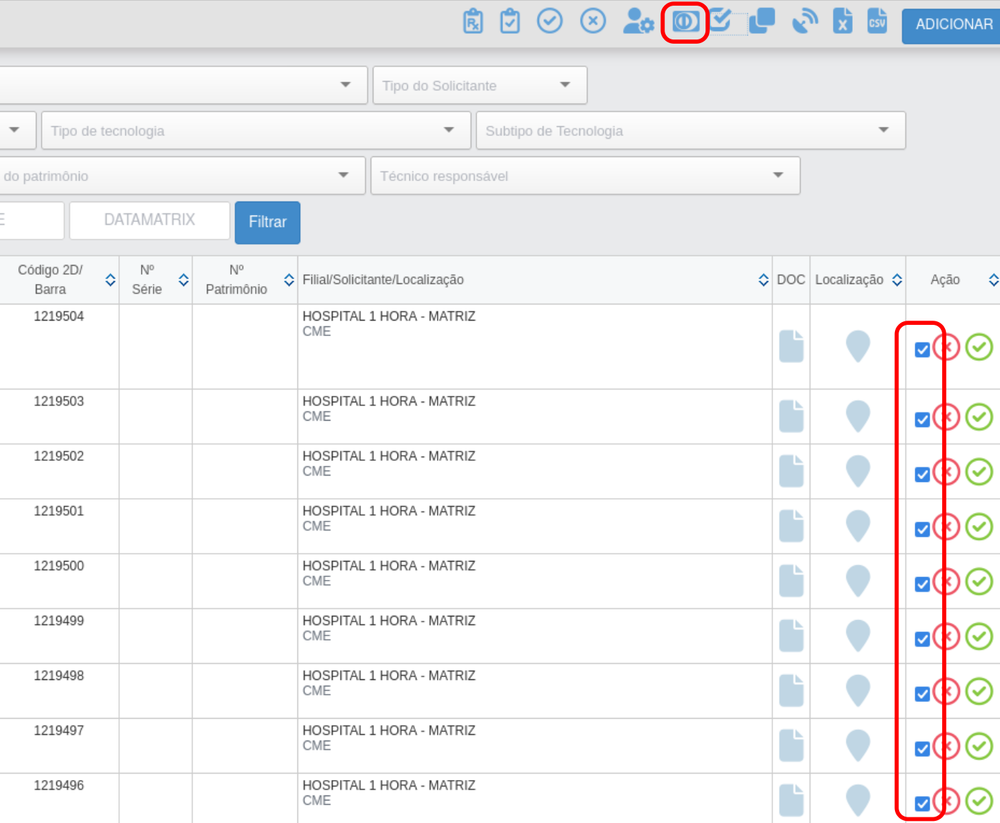Viewport: 1000px width, 823px height.
Task: Select barcode cell 1219497
Action: [59, 731]
